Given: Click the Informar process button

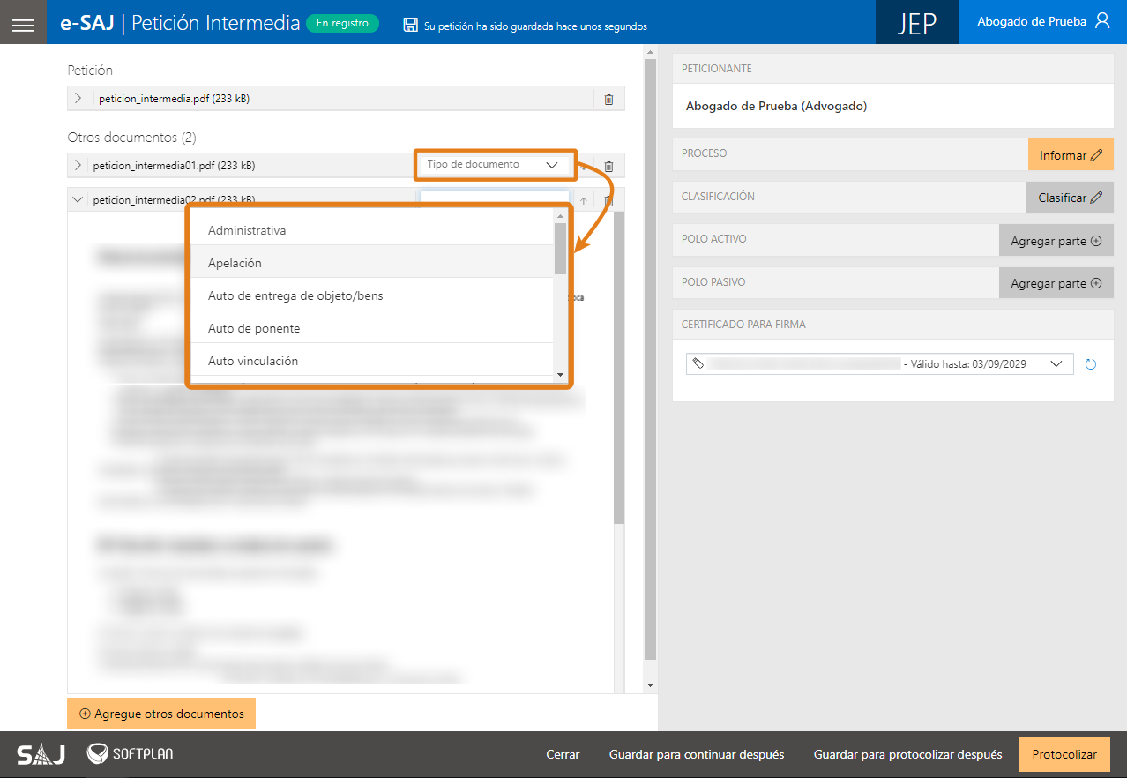Looking at the screenshot, I should pos(1071,154).
